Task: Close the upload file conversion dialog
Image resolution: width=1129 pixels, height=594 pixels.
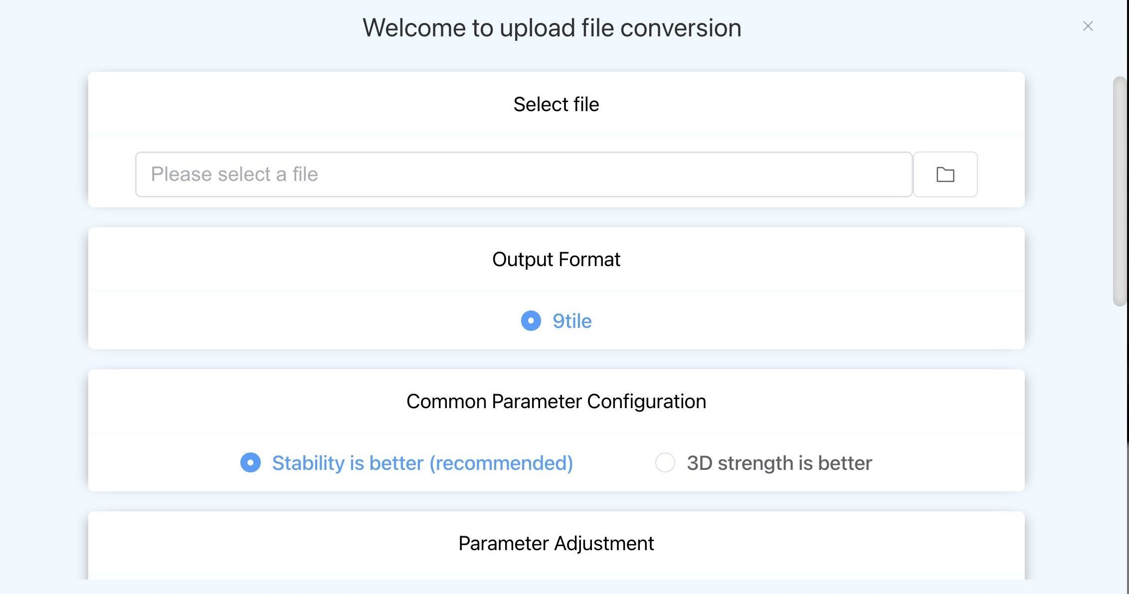Action: click(x=1088, y=26)
